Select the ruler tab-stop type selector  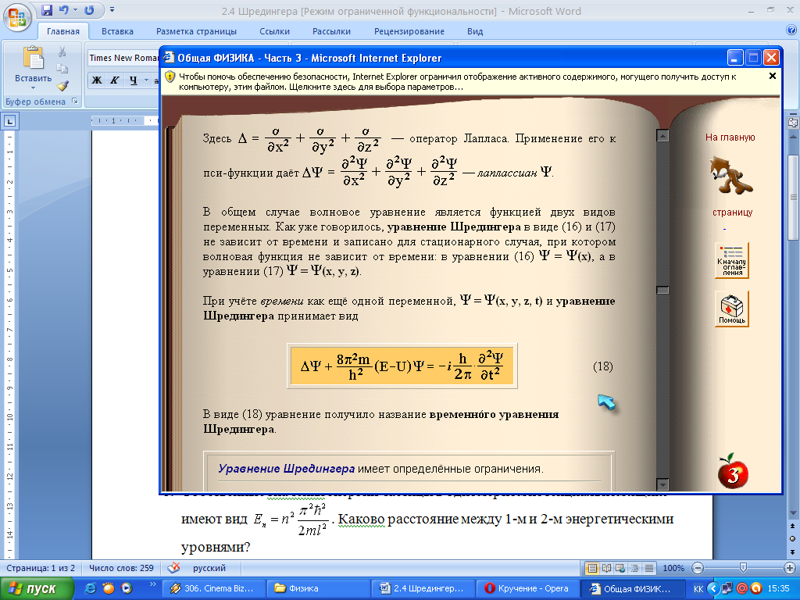(9, 121)
